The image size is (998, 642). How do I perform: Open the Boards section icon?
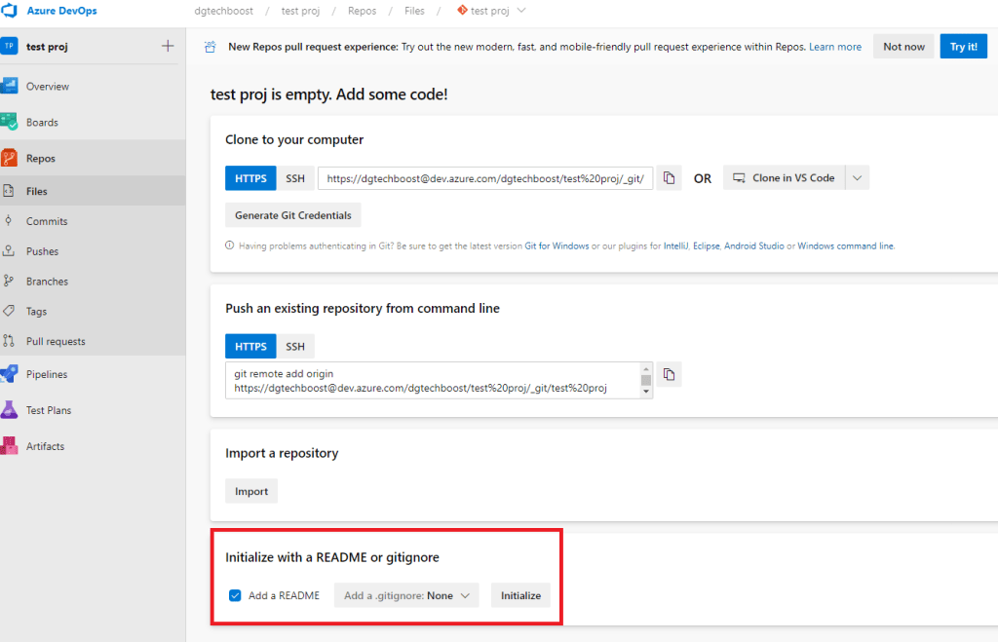(x=10, y=123)
